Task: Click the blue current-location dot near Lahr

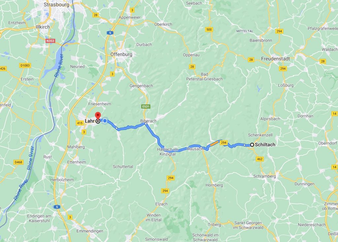Action: (x=105, y=121)
